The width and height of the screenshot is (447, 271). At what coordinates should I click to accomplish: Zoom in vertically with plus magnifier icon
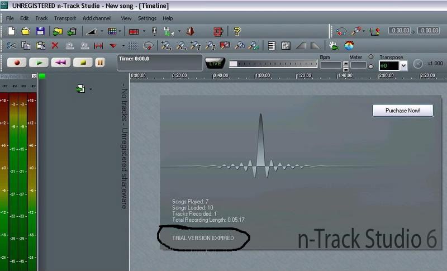point(196,46)
